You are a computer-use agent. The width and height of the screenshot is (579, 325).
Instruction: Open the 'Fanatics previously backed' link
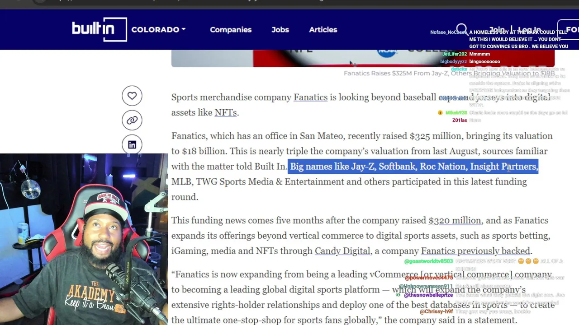(x=475, y=251)
